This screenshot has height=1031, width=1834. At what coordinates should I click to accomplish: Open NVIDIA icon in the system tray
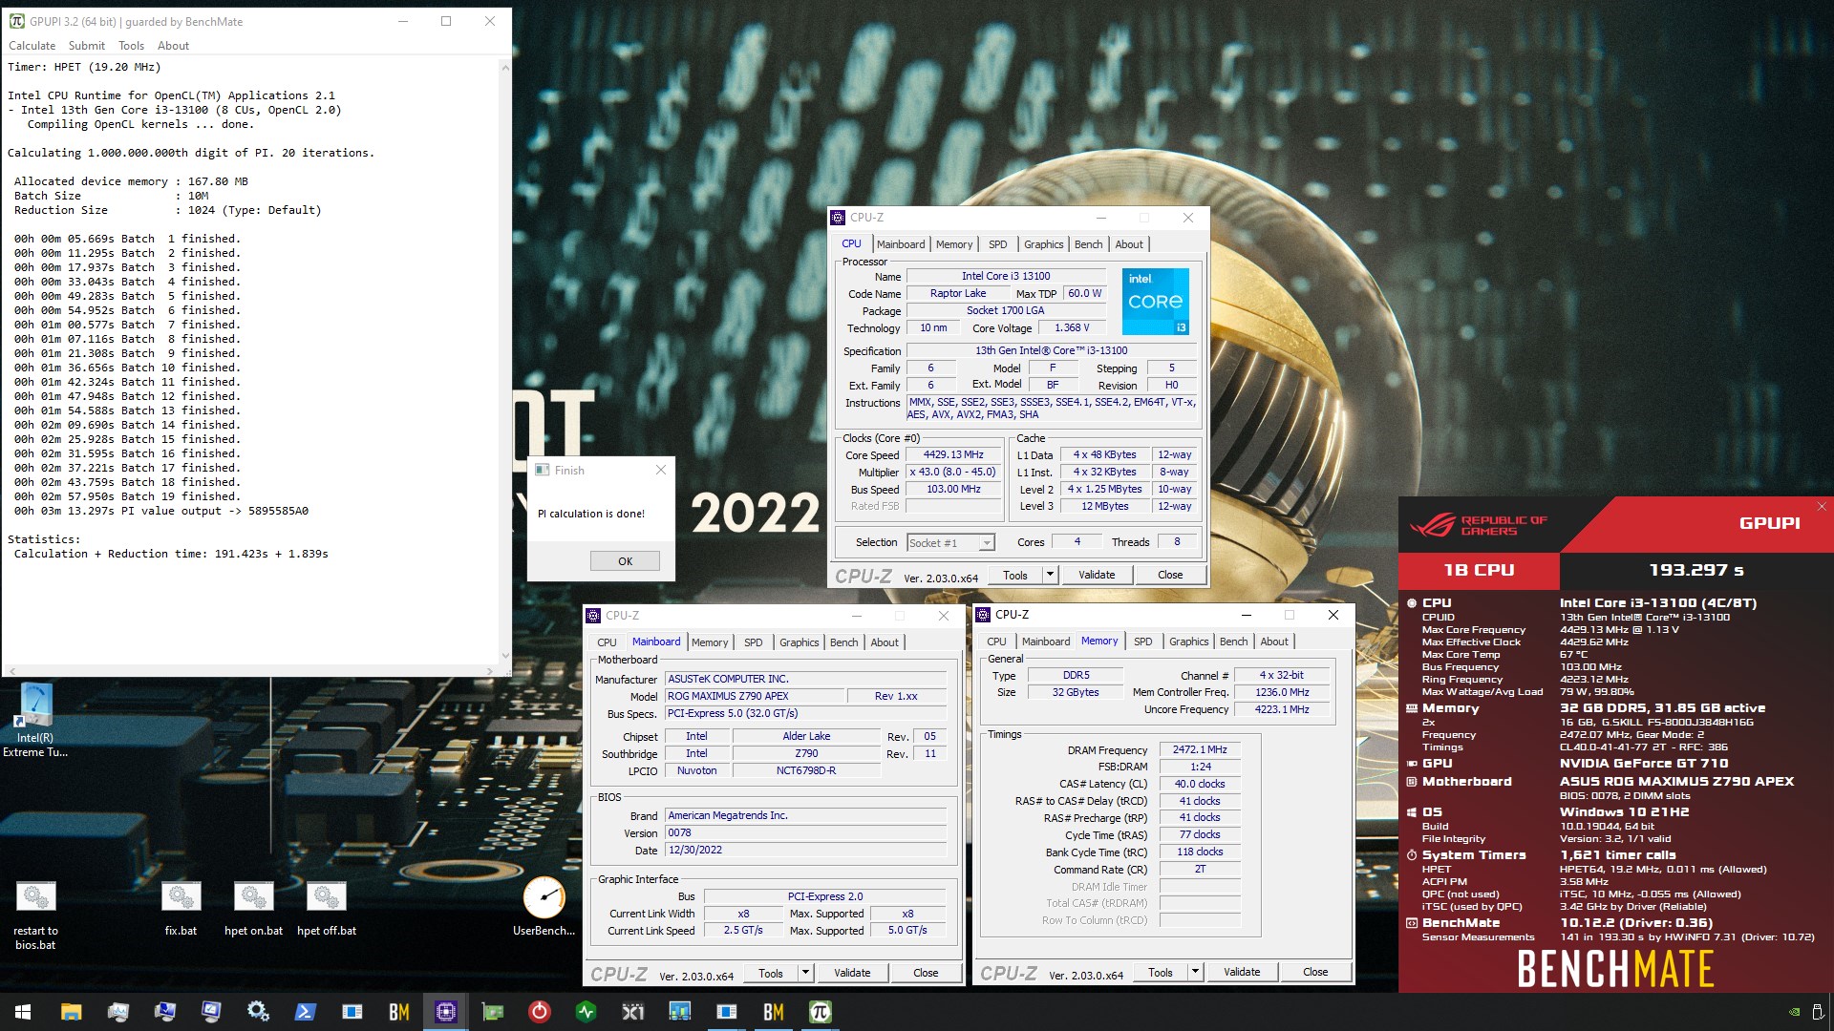coord(1794,1012)
